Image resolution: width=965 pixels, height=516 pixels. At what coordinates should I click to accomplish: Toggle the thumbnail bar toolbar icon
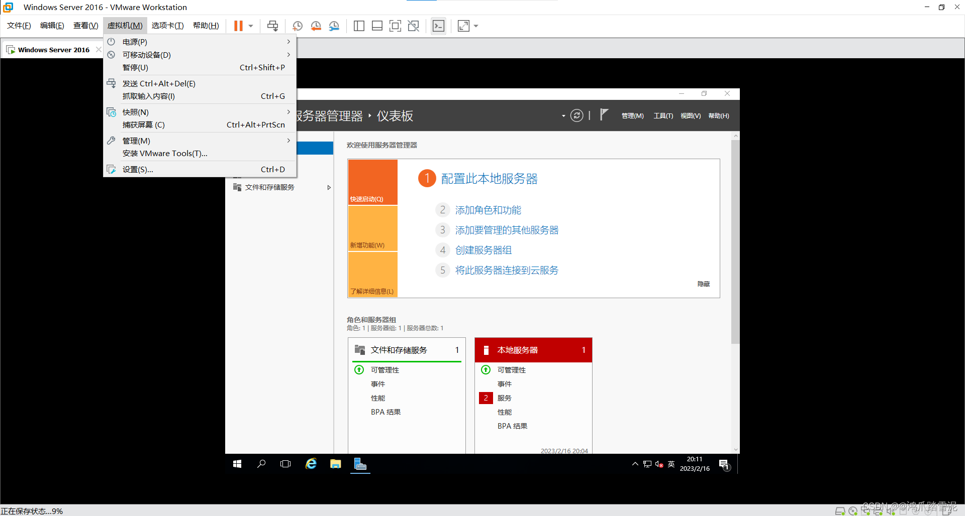click(377, 26)
